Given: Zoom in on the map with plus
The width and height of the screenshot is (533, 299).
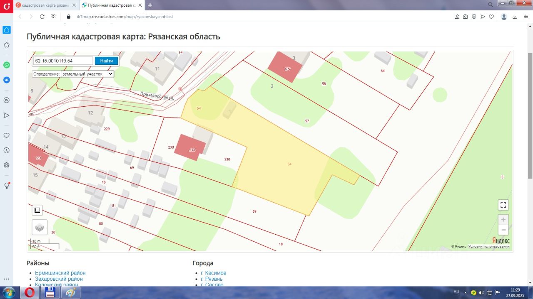Looking at the screenshot, I should coord(503,220).
